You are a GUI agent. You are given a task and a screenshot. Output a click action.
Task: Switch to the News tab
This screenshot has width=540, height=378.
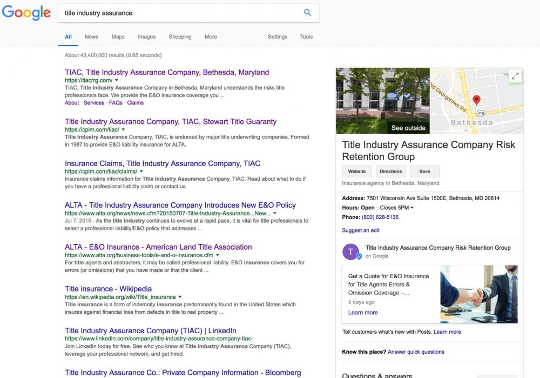pyautogui.click(x=91, y=37)
